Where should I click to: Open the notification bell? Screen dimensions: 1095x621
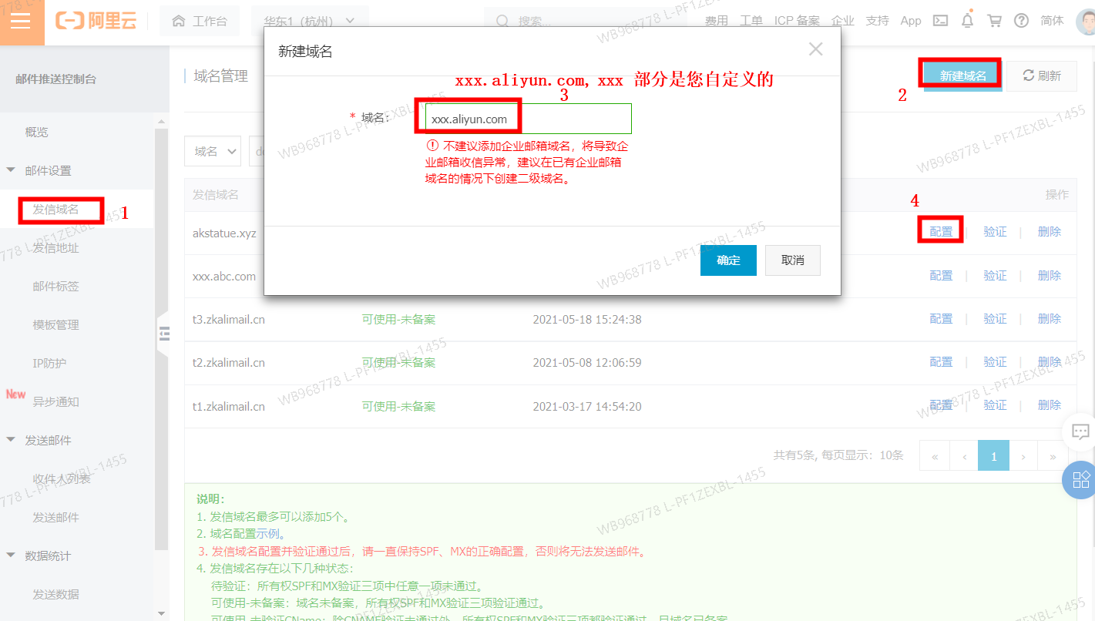point(967,21)
